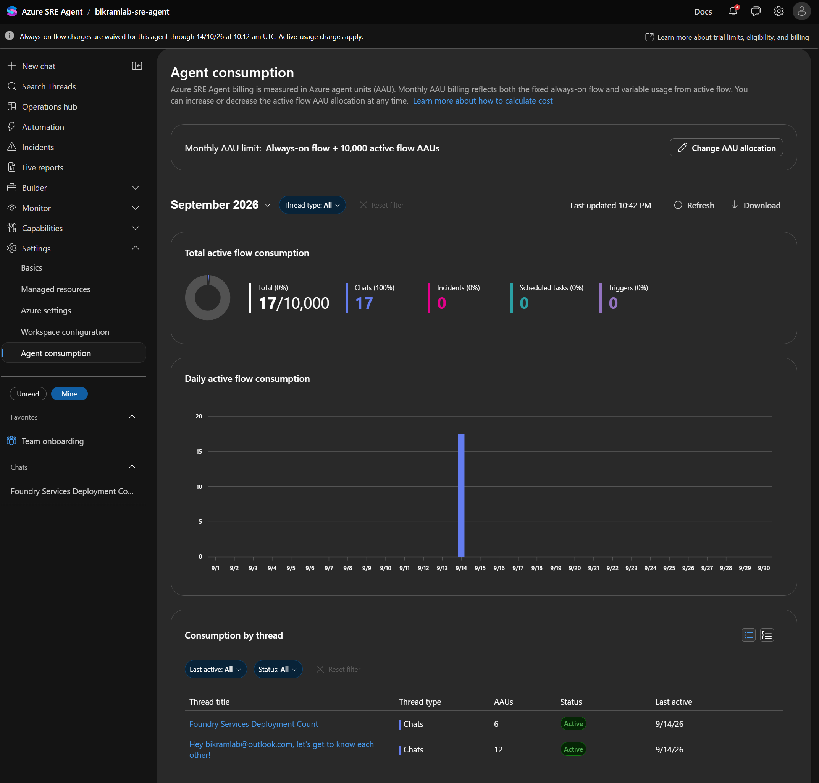The width and height of the screenshot is (819, 783).
Task: Open the Last active: All dropdown
Action: 216,669
